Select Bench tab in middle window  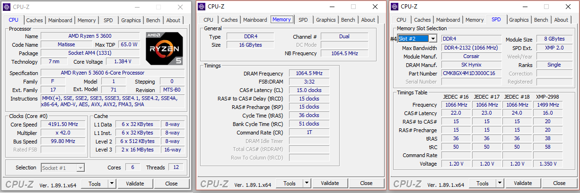(x=348, y=20)
